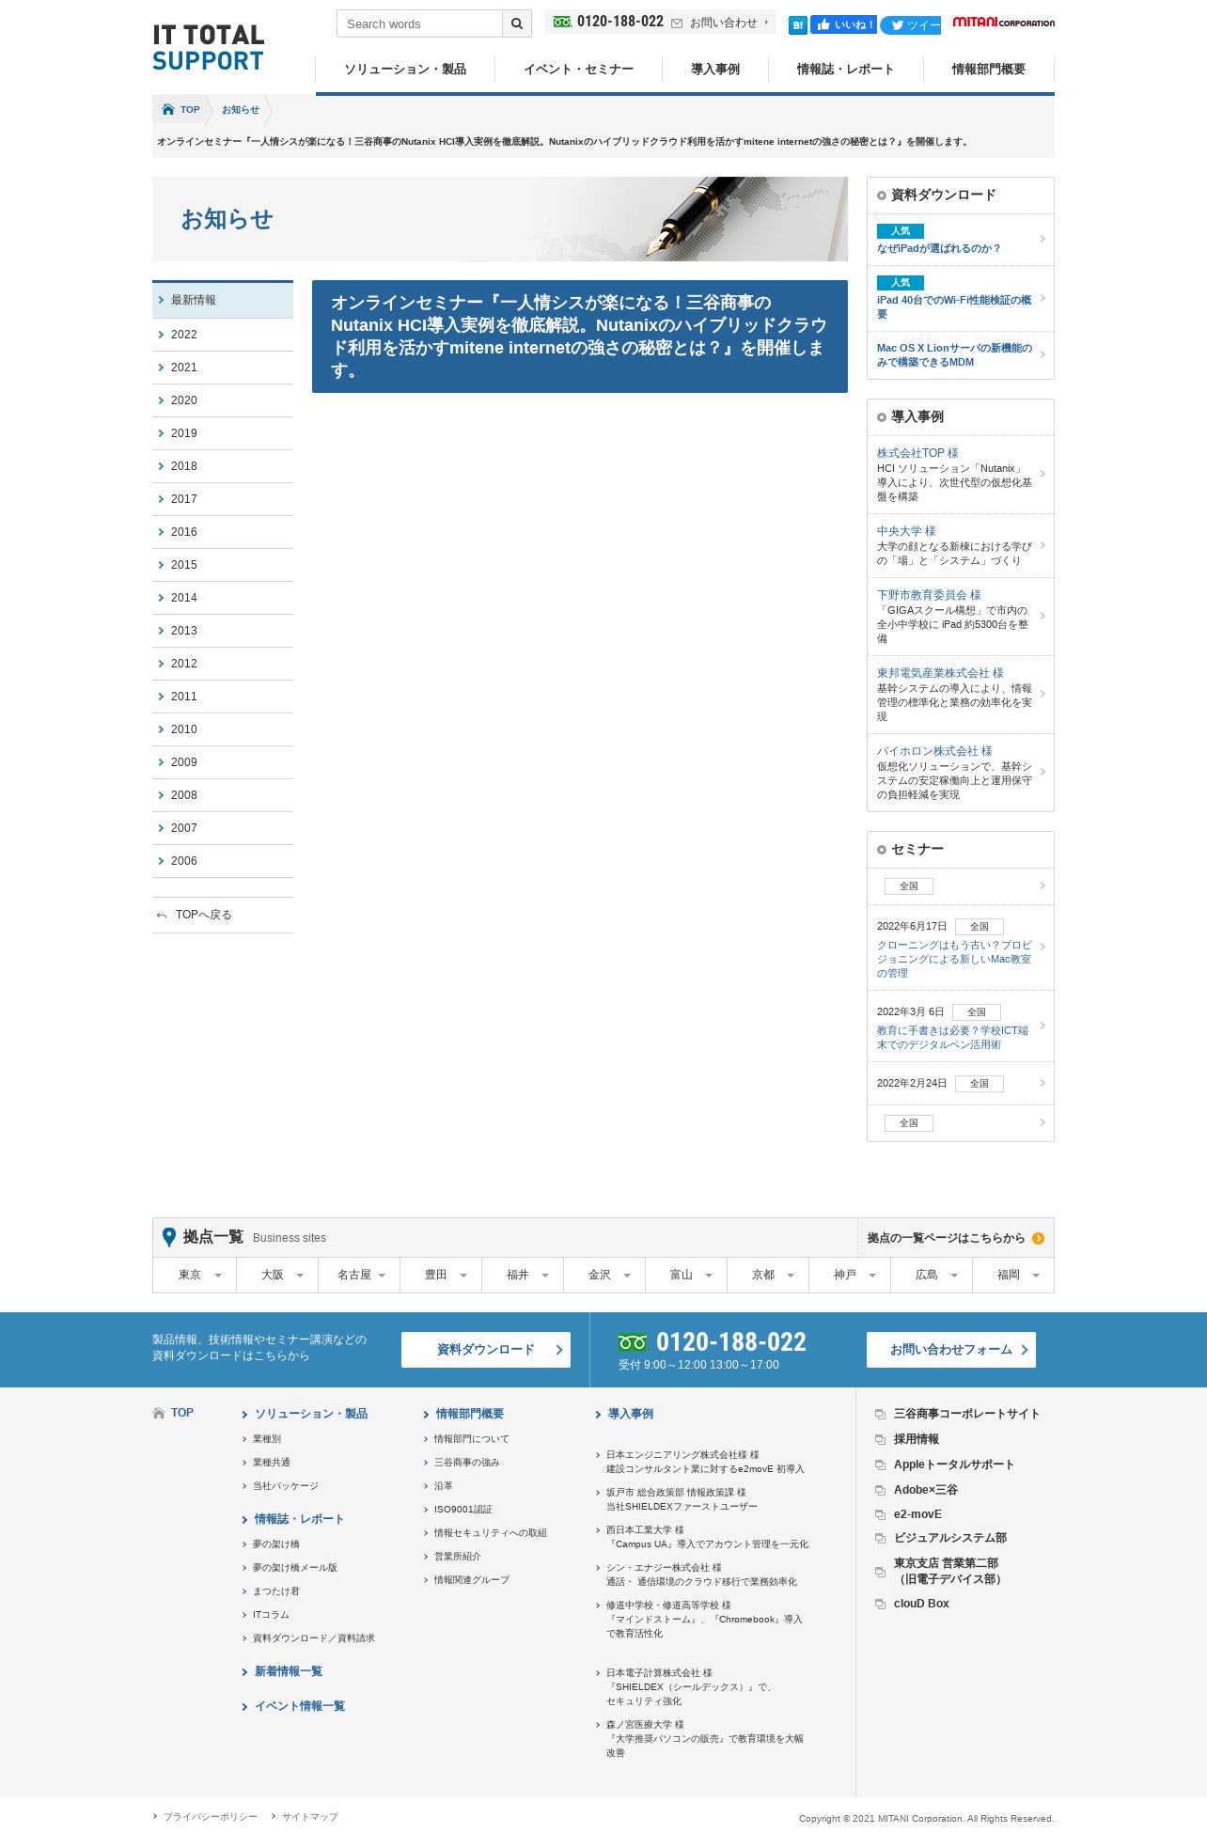Click the お問い合わせ link in header
Screen dimensions: 1207x1833
click(x=723, y=23)
